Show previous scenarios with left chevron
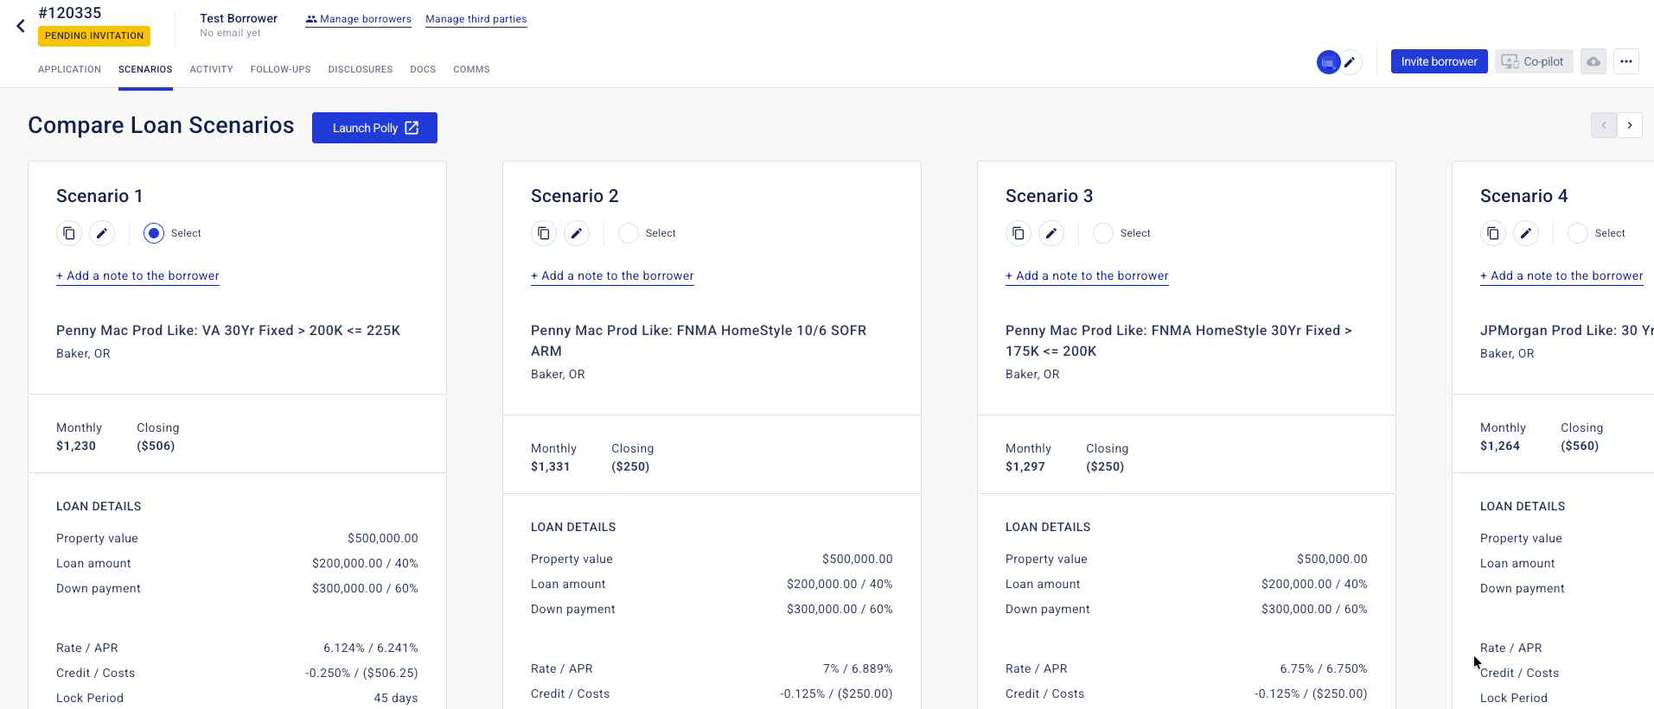 [1604, 125]
